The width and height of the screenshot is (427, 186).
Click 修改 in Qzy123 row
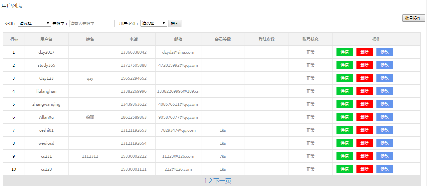(x=385, y=78)
